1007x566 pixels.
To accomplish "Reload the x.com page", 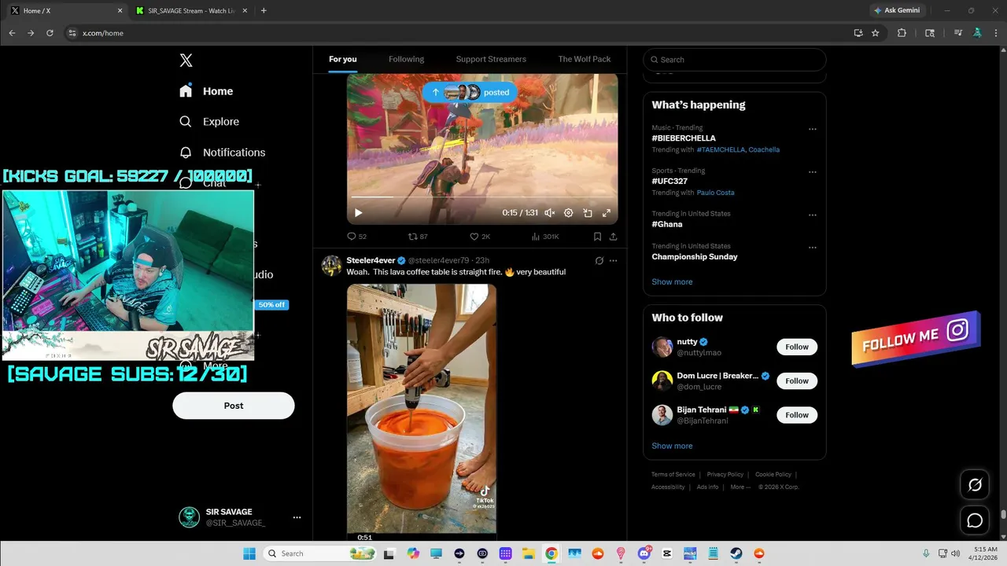I will [50, 33].
